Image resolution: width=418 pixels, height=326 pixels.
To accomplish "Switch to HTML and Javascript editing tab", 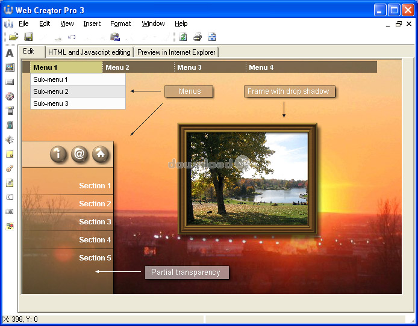I will pyautogui.click(x=89, y=52).
